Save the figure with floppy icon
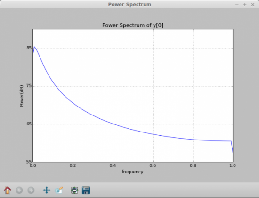259x198 pixels. (86, 190)
